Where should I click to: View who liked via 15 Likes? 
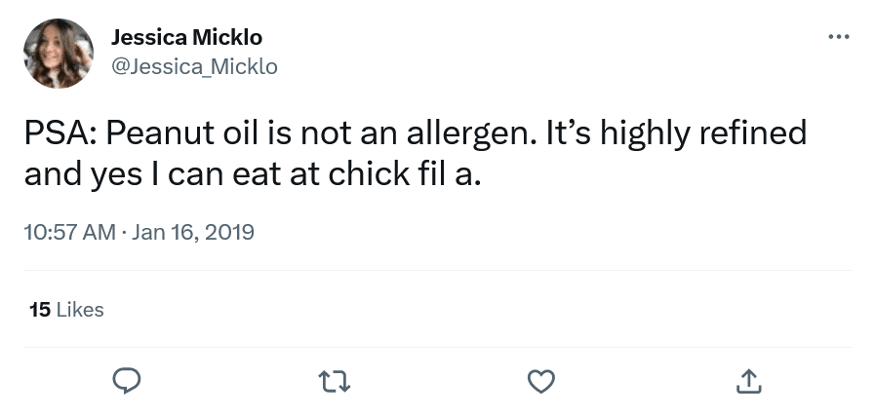pyautogui.click(x=66, y=310)
